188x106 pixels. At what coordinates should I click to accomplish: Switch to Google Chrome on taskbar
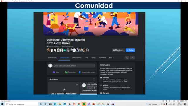point(79,104)
